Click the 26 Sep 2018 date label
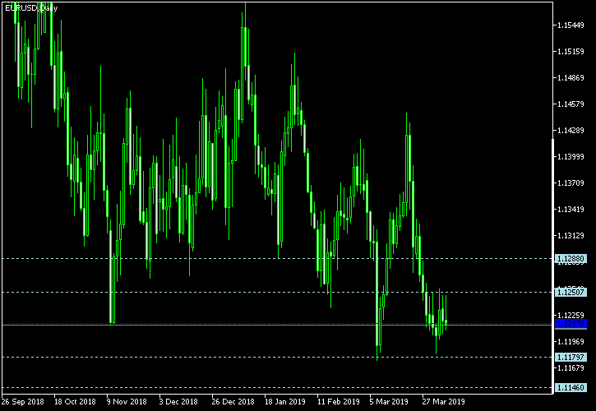Viewport: 596px width, 411px height. point(22,401)
